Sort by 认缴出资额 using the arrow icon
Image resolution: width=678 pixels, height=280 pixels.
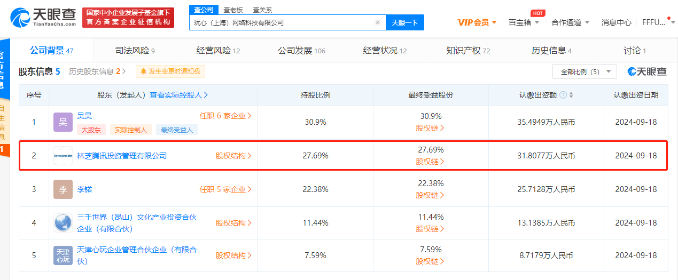[571, 95]
